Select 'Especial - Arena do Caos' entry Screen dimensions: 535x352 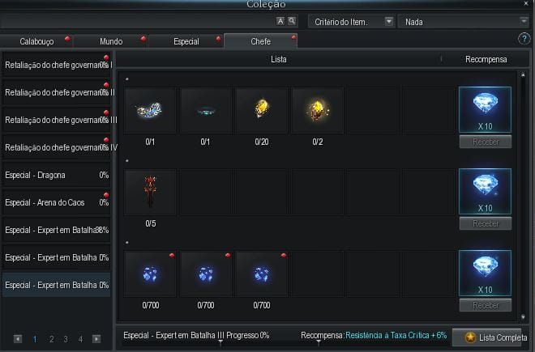point(56,202)
